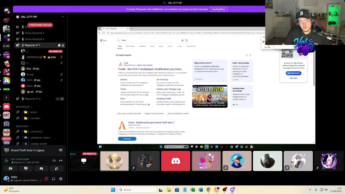Click the Deshabilitar streamer mode button
345x194 pixels.
pyautogui.click(x=219, y=9)
